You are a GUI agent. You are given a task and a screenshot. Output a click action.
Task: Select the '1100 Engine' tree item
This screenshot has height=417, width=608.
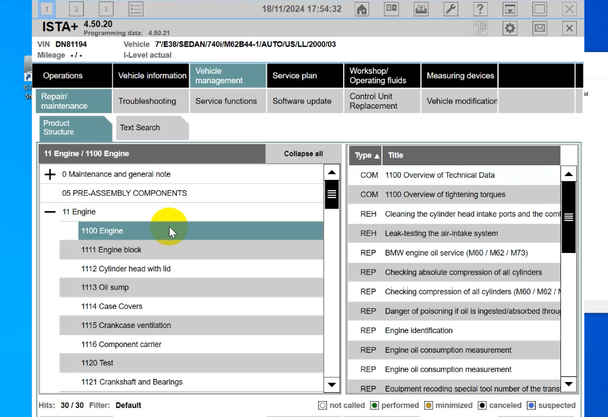pos(201,231)
